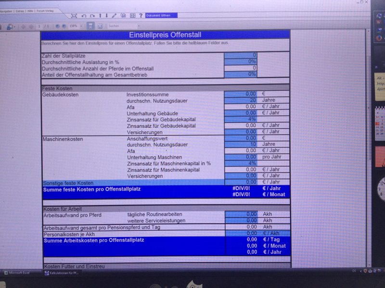Open the Hilfe menu
Screen dimensions: 385x288
coord(30,11)
